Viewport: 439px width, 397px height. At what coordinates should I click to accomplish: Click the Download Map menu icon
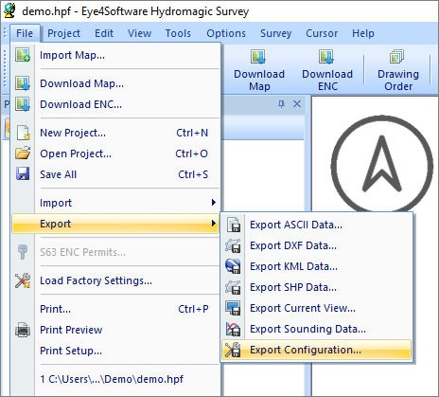click(23, 83)
